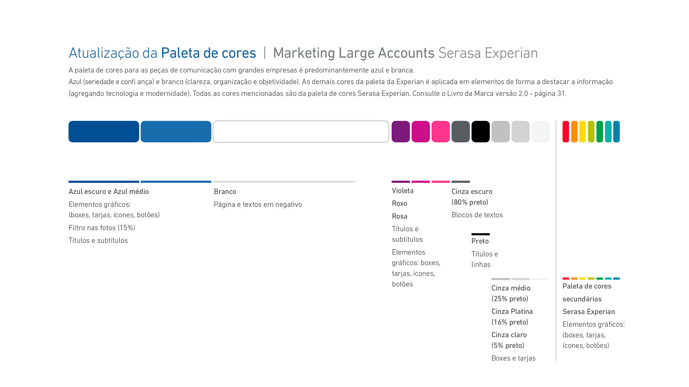Select the 'Cinza Platina' label text
This screenshot has height=387, width=689.
click(512, 311)
